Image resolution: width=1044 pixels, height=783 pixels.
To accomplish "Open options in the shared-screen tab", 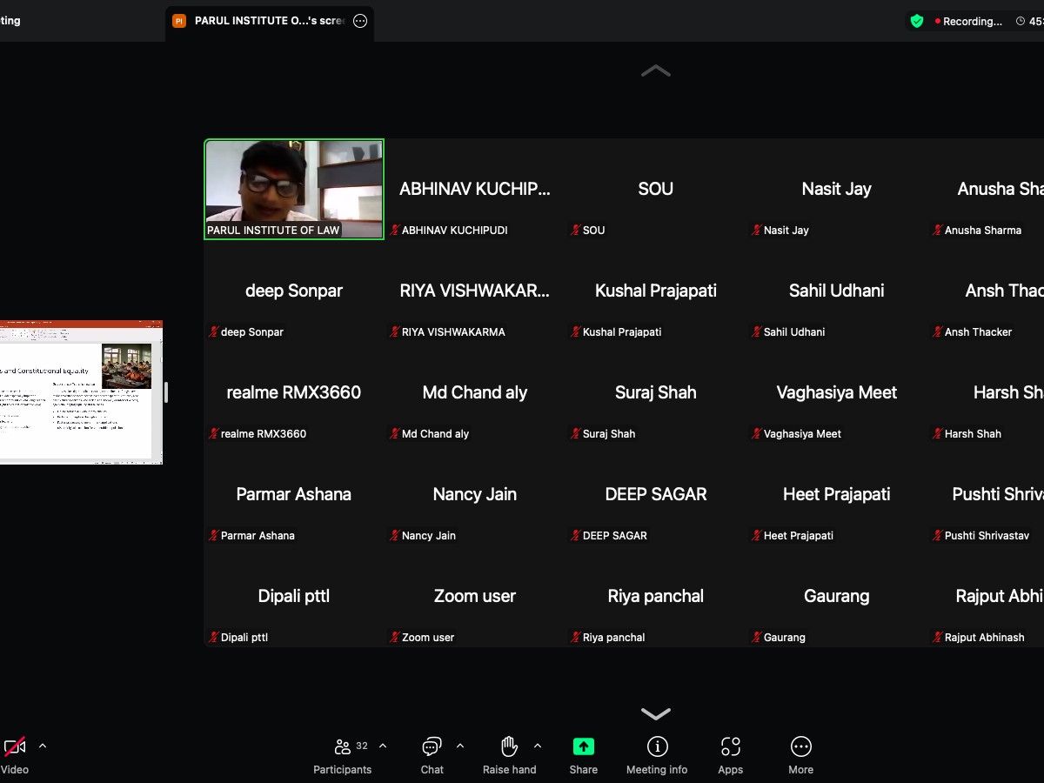I will point(360,21).
